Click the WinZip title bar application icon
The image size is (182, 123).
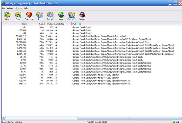click(3, 3)
